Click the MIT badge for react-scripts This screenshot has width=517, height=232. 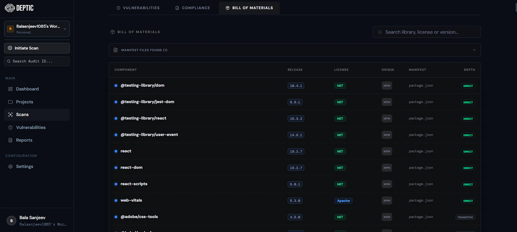point(340,184)
